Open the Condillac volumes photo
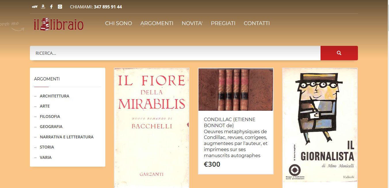This screenshot has height=188, width=389. pos(236,90)
